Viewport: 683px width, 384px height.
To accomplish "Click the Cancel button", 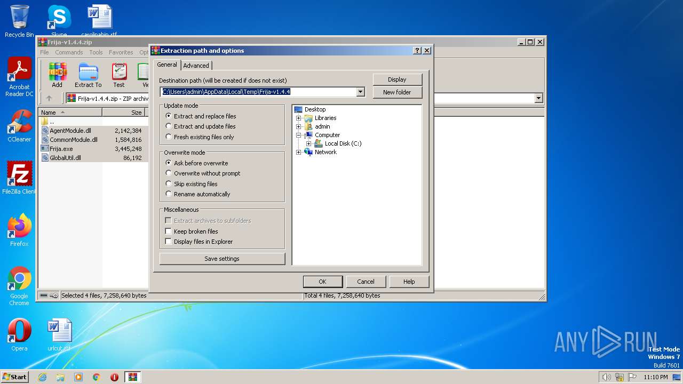I will pos(366,282).
